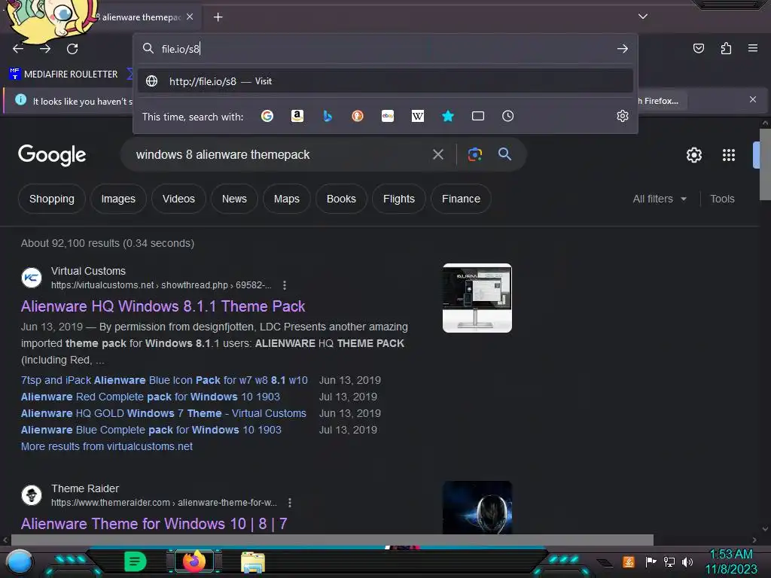The width and height of the screenshot is (771, 578).
Task: Open 7tsp and iPack Alienware Blue Icon Pack
Action: (x=164, y=380)
